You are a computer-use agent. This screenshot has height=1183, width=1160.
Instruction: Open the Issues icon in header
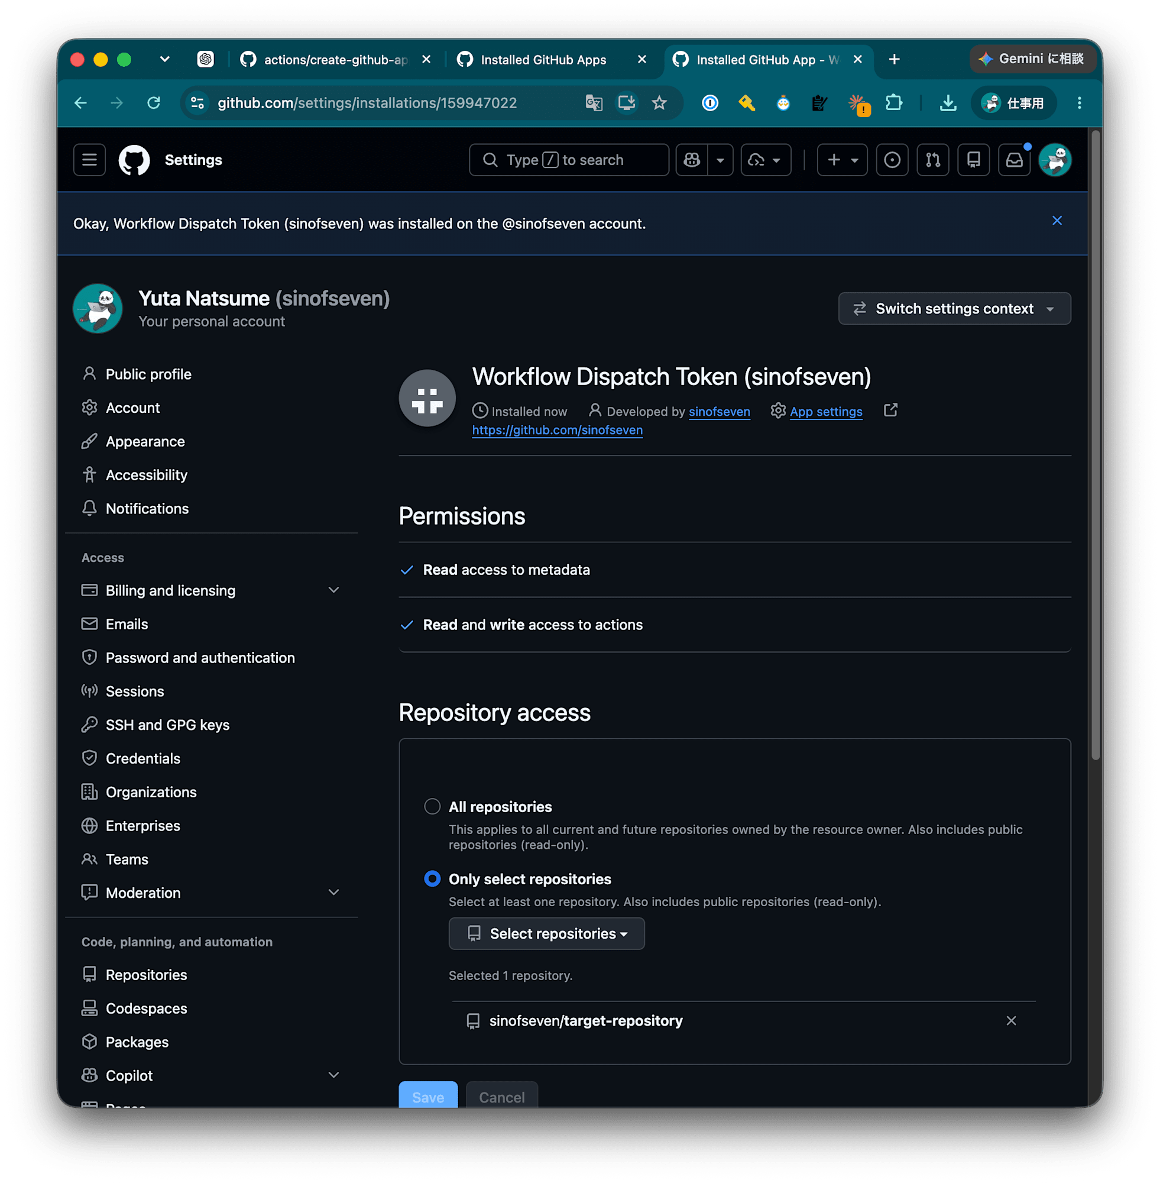coord(892,160)
